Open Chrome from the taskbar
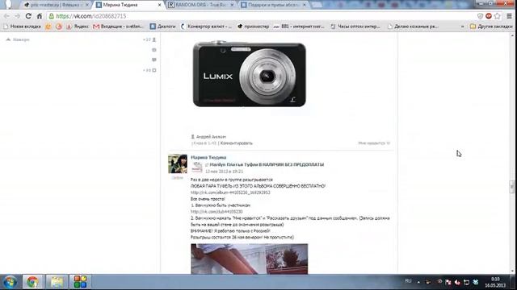The width and height of the screenshot is (517, 290). click(32, 282)
